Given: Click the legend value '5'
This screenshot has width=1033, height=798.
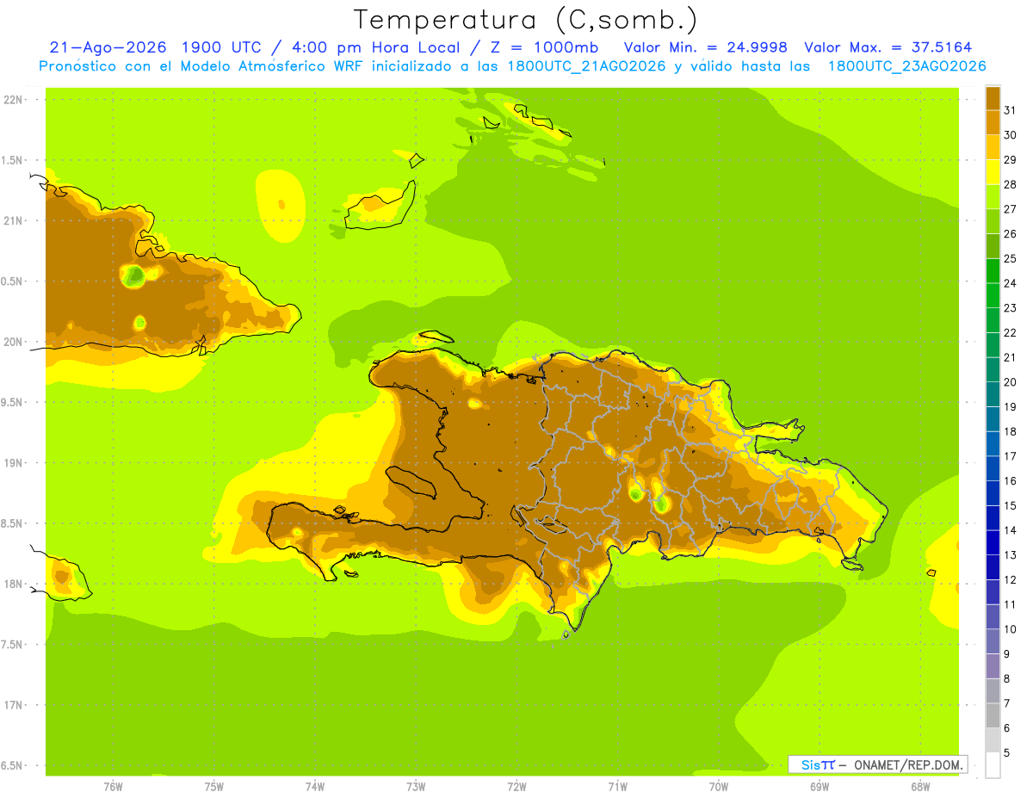Looking at the screenshot, I should click(1006, 753).
